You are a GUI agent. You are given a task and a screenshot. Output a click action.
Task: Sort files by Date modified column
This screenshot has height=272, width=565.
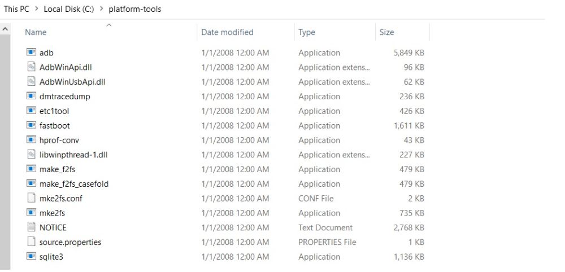pos(227,32)
